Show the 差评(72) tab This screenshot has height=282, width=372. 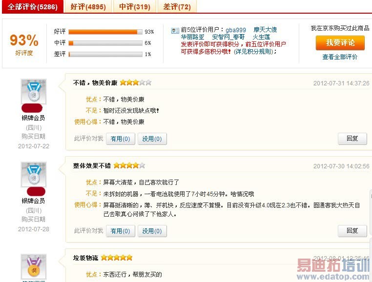click(177, 6)
